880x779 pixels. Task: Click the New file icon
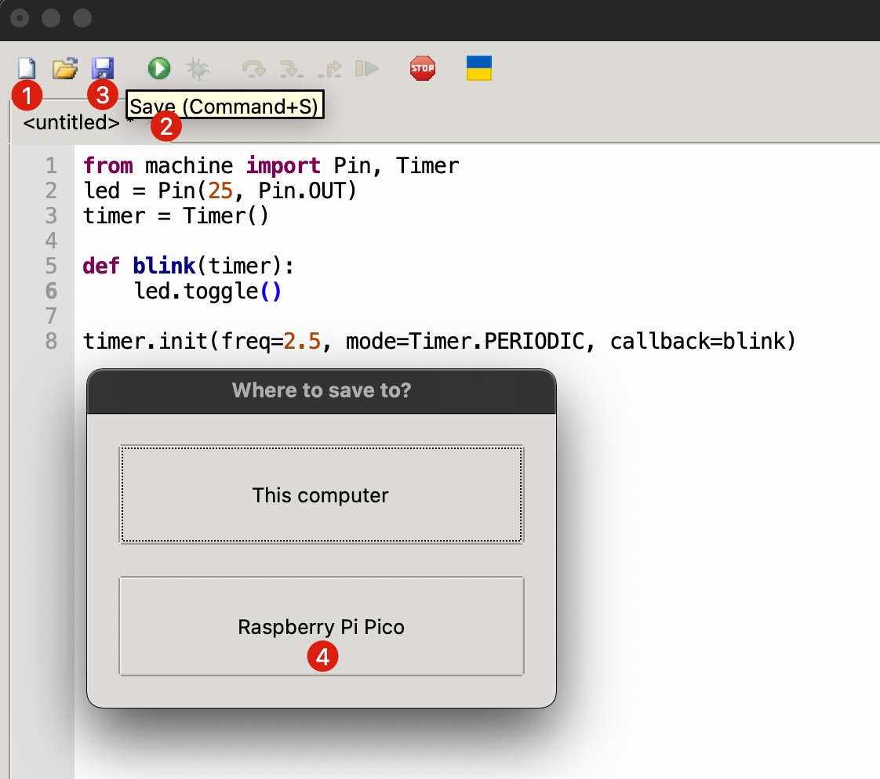click(27, 69)
